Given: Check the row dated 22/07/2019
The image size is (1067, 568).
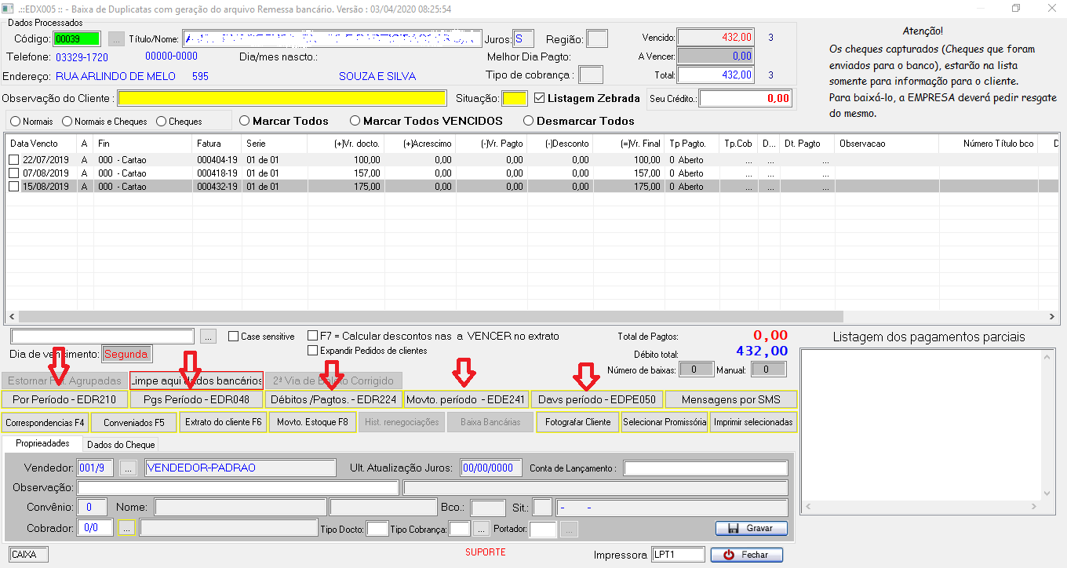Looking at the screenshot, I should (x=13, y=160).
